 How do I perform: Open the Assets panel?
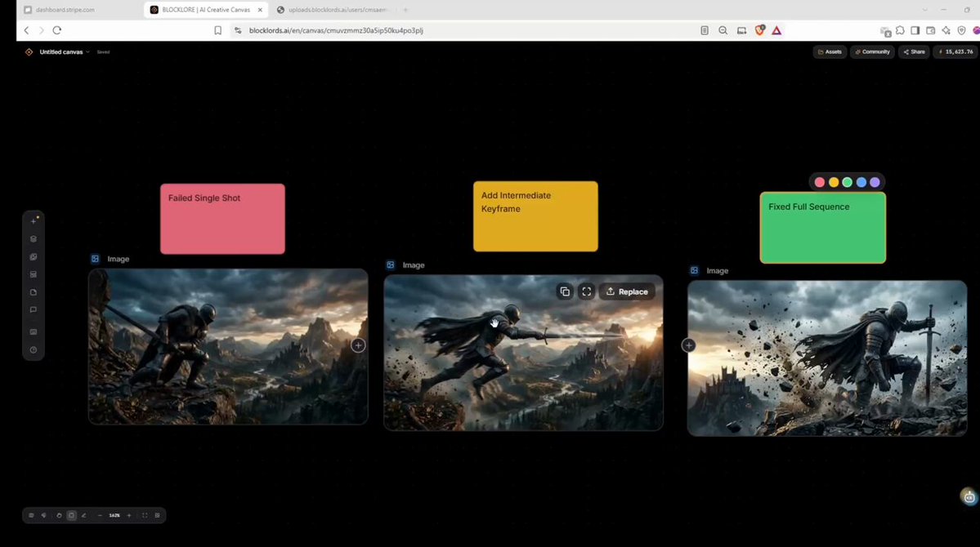click(830, 51)
